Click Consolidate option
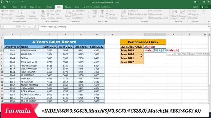This screenshot has width=211, height=118. pos(155,11)
